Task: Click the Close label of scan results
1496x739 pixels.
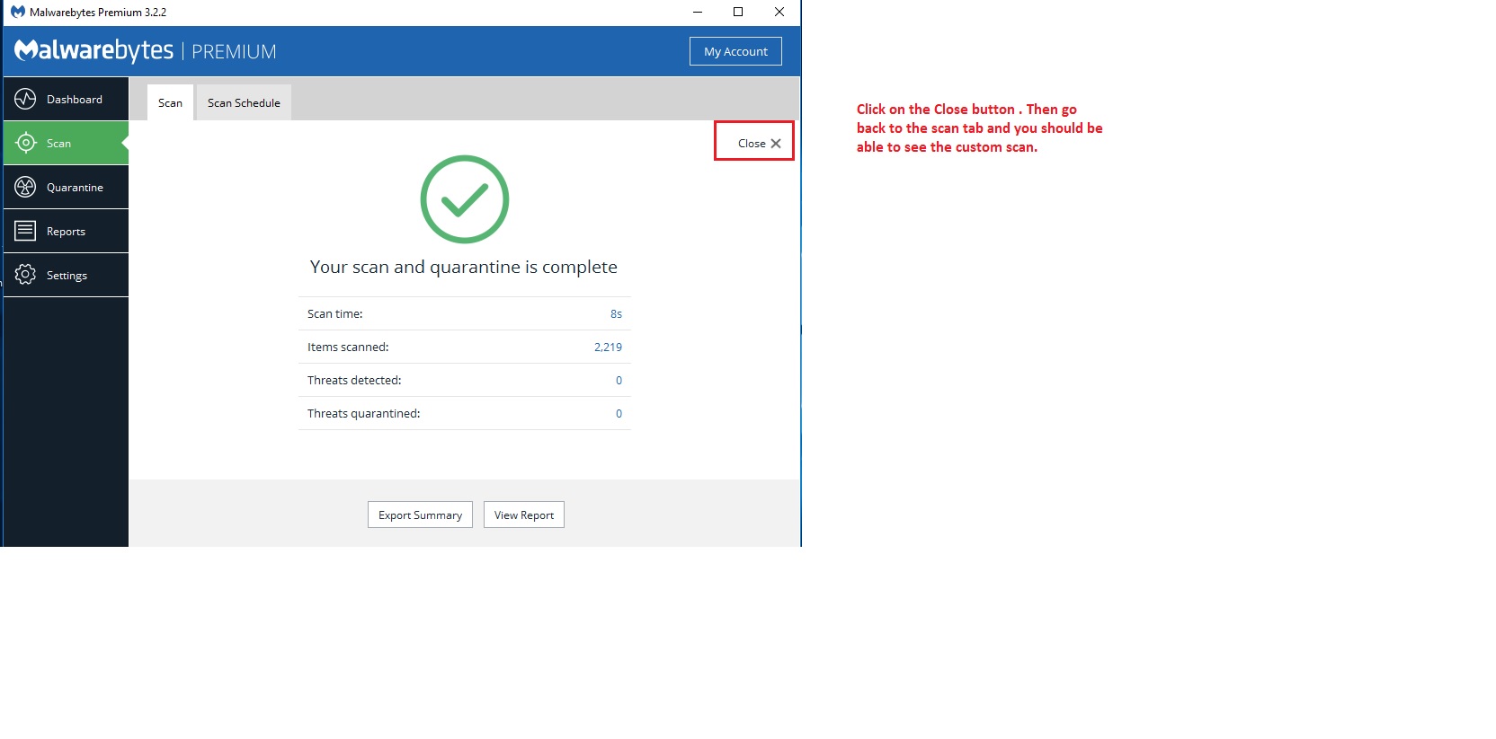Action: click(x=752, y=144)
